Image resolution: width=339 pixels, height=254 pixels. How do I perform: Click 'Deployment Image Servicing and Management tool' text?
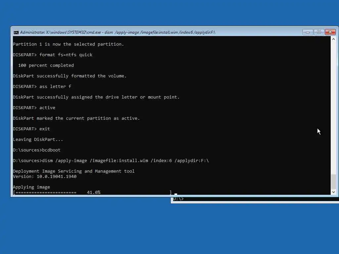(x=74, y=171)
